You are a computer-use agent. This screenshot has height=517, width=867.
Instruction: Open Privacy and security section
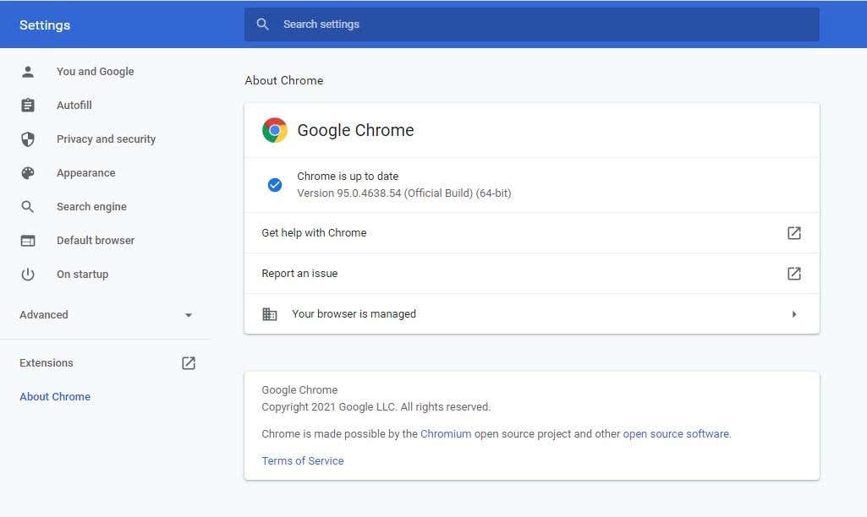107,139
